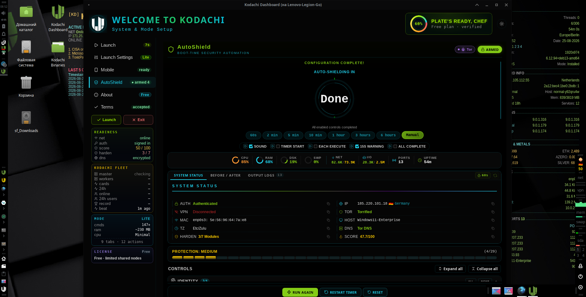Select the AutoShield sidebar item
This screenshot has width=586, height=297.
point(122,82)
